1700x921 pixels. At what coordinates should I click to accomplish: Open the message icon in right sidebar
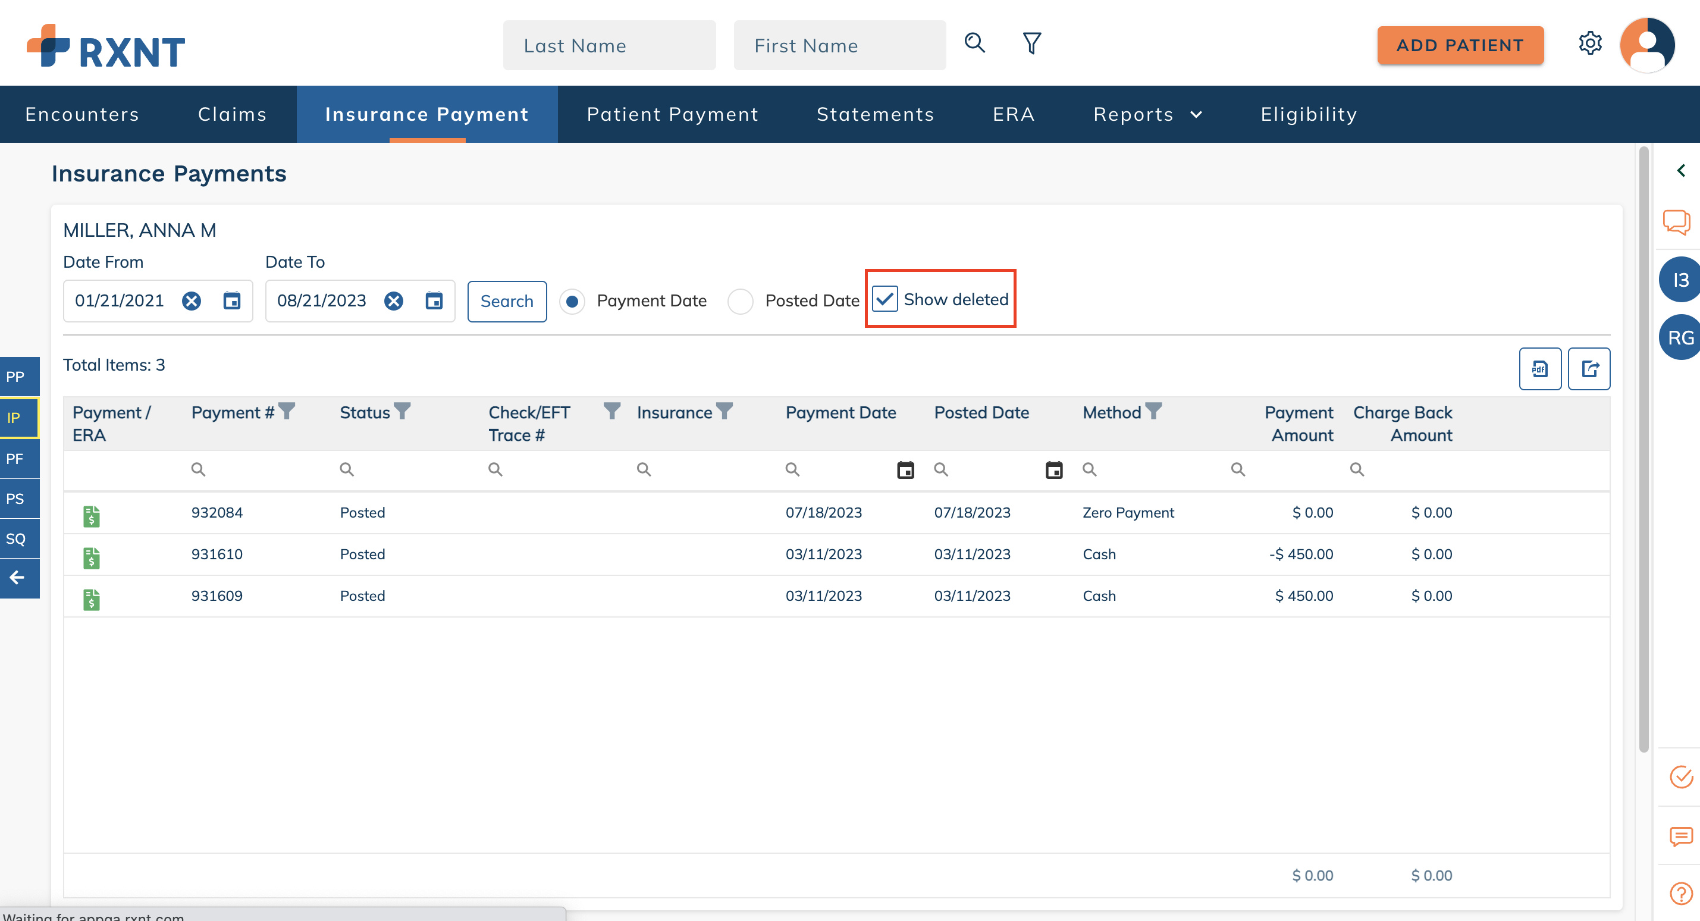point(1681,836)
